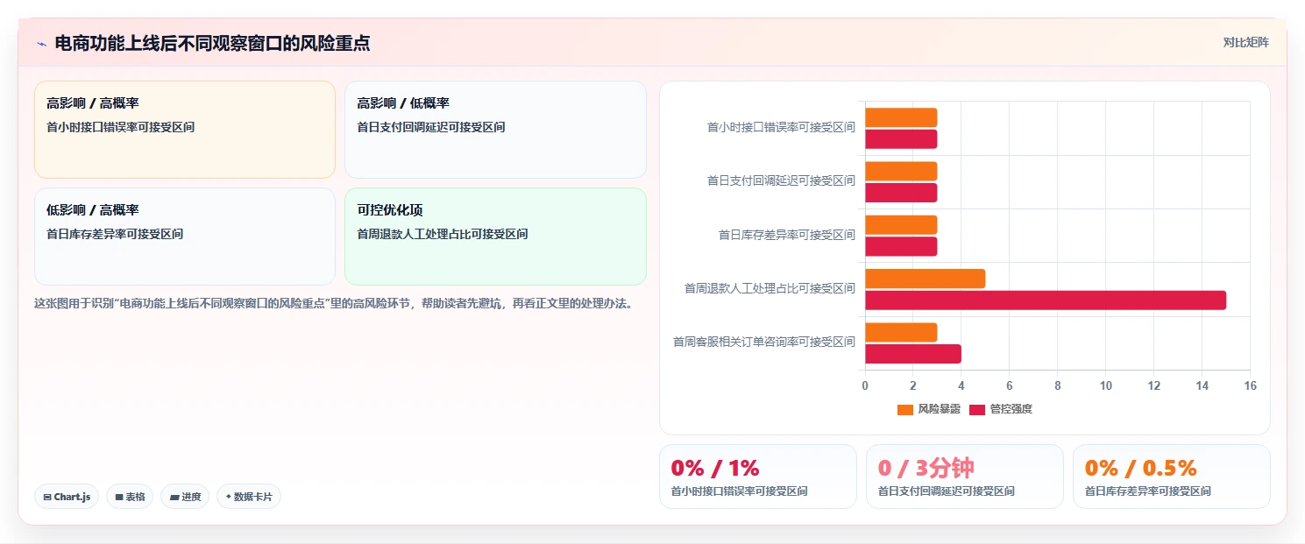Click the red 管控强度 bar for 首周退款人工处理占比
The width and height of the screenshot is (1305, 544).
1046,300
